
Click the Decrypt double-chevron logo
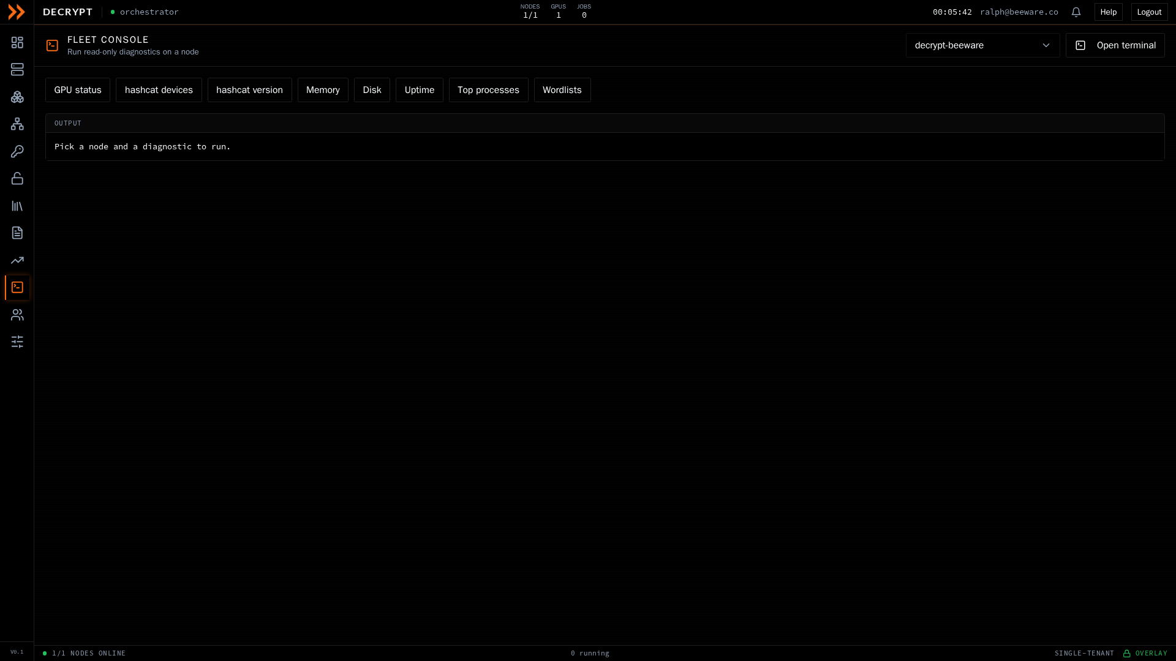pos(17,12)
